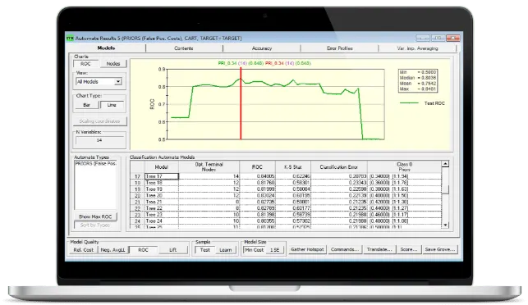Switch to the Contents tab
Viewport: 528px width, 305px height.
tap(184, 48)
